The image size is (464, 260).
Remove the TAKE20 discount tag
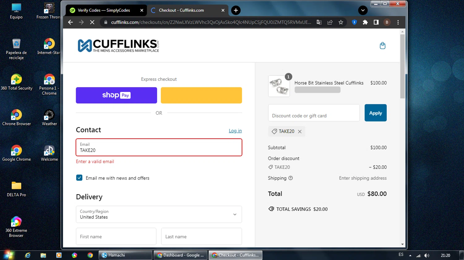(300, 131)
